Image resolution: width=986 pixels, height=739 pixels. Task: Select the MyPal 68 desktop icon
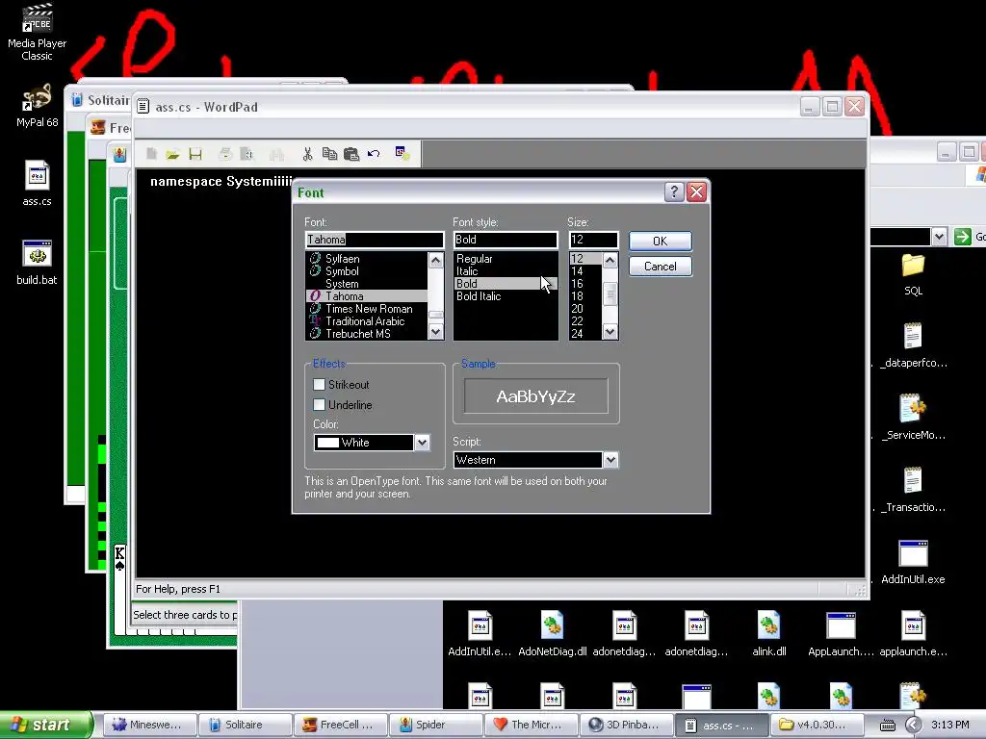[x=38, y=106]
